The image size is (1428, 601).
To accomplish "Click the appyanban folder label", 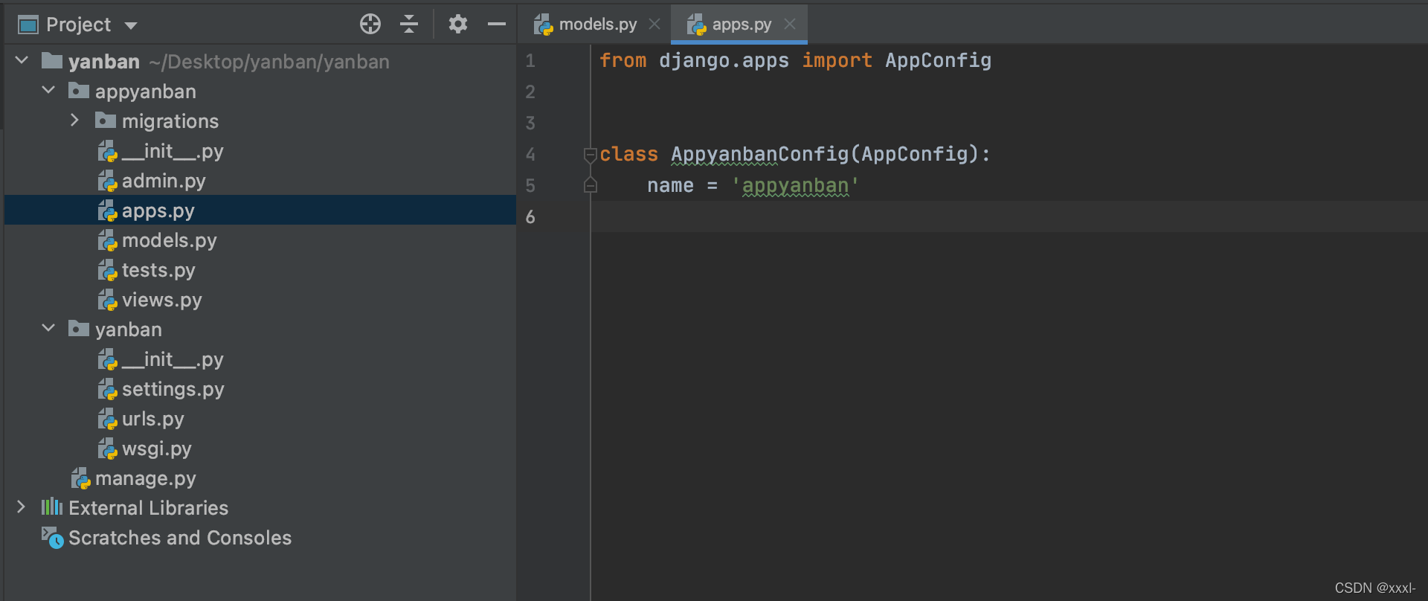I will pyautogui.click(x=146, y=91).
